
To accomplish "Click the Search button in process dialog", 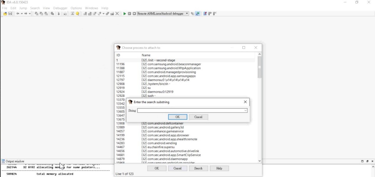I will tap(198, 168).
